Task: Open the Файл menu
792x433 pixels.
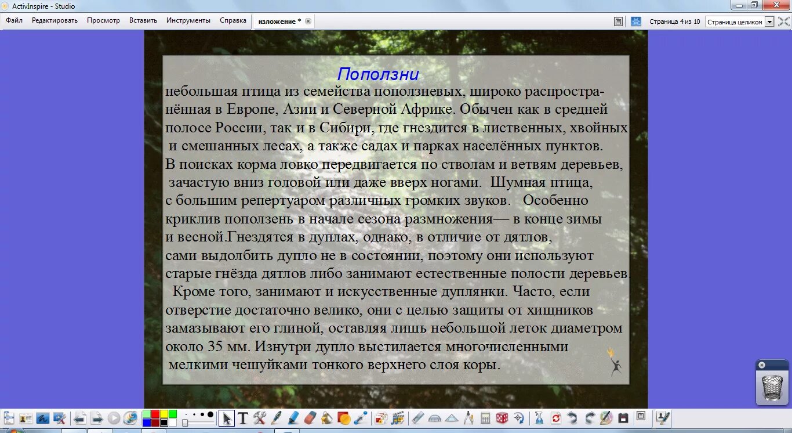Action: [14, 20]
